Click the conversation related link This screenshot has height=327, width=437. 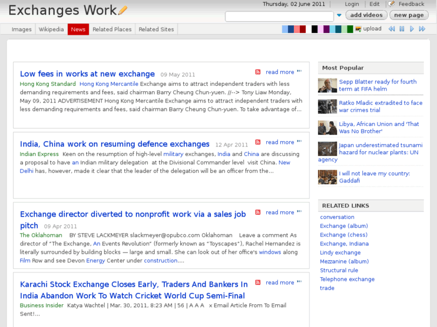click(337, 217)
